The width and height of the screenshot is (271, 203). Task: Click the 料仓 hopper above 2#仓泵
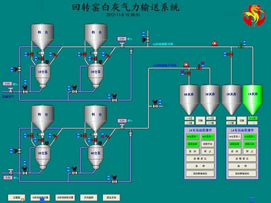[x=96, y=37]
